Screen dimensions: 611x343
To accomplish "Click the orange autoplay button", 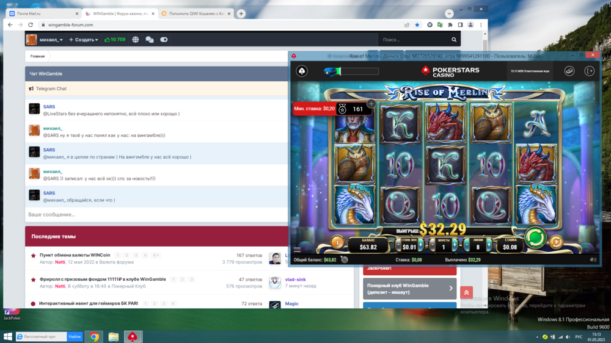I will [556, 242].
